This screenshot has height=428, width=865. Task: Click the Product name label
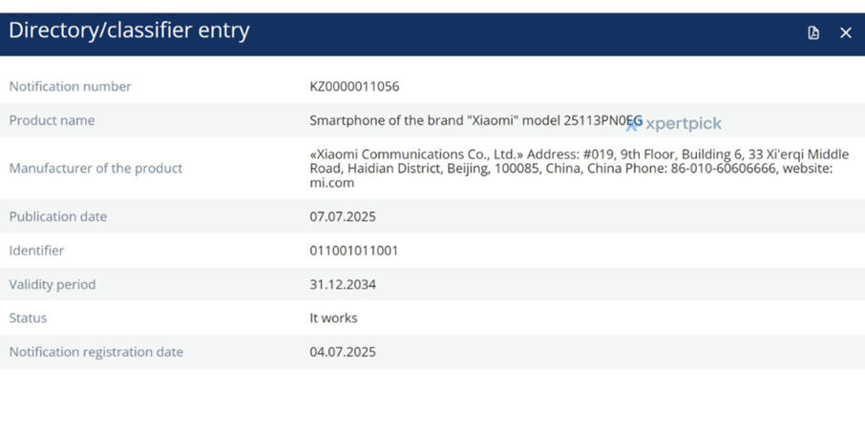click(x=52, y=121)
